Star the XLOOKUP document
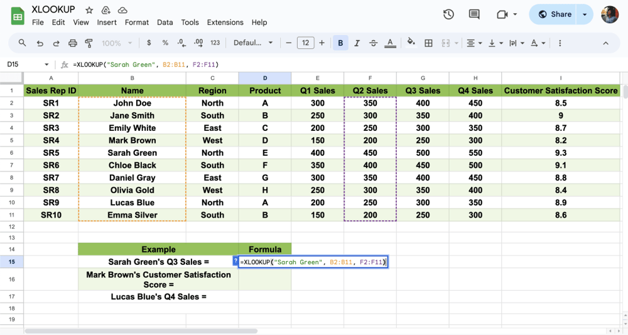 89,10
